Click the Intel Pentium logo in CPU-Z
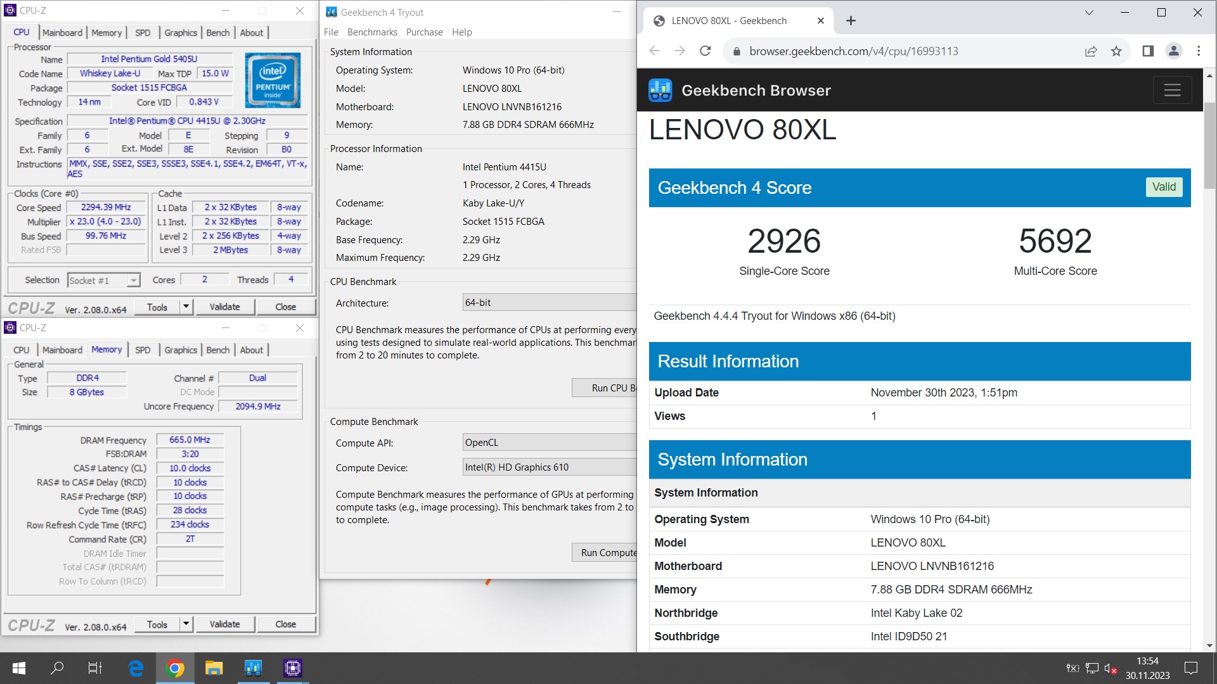The width and height of the screenshot is (1217, 684). coord(273,80)
